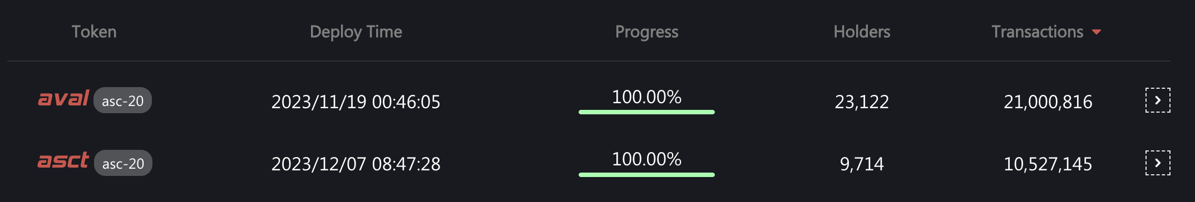Select the asc-20 badge next to asct

coord(123,163)
